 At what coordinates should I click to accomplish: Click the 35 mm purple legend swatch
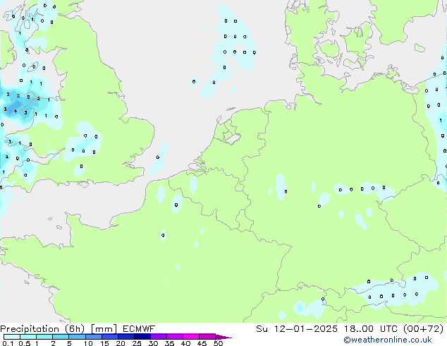pyautogui.click(x=176, y=337)
